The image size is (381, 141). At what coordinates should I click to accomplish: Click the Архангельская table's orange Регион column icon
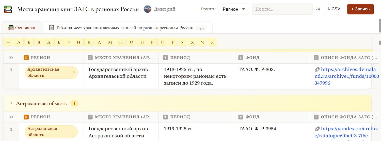click(26, 58)
